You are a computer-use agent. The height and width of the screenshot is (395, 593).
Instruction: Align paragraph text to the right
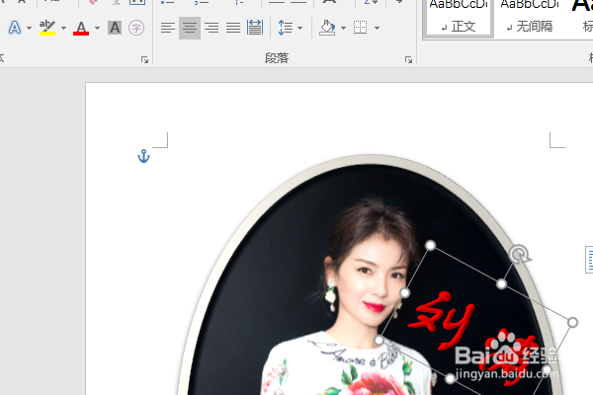coord(212,28)
